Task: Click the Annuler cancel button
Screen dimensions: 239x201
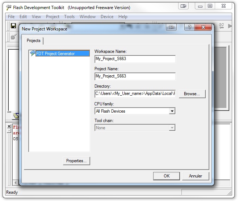Action: pos(196,176)
